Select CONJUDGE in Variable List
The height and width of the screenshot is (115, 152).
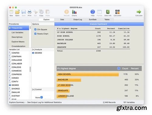[17, 60]
